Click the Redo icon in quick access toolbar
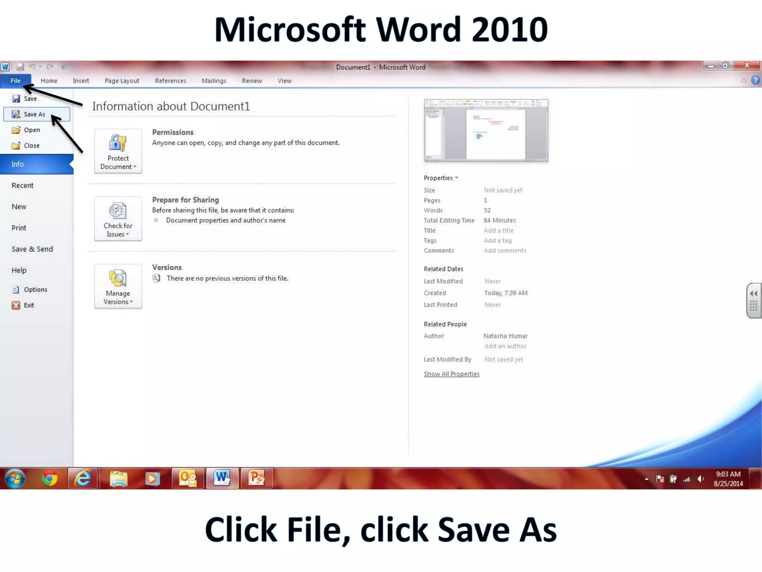This screenshot has height=572, width=762. click(50, 67)
